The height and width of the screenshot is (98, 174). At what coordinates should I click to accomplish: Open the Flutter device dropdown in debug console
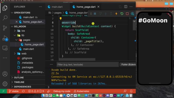pyautogui.click(x=128, y=65)
